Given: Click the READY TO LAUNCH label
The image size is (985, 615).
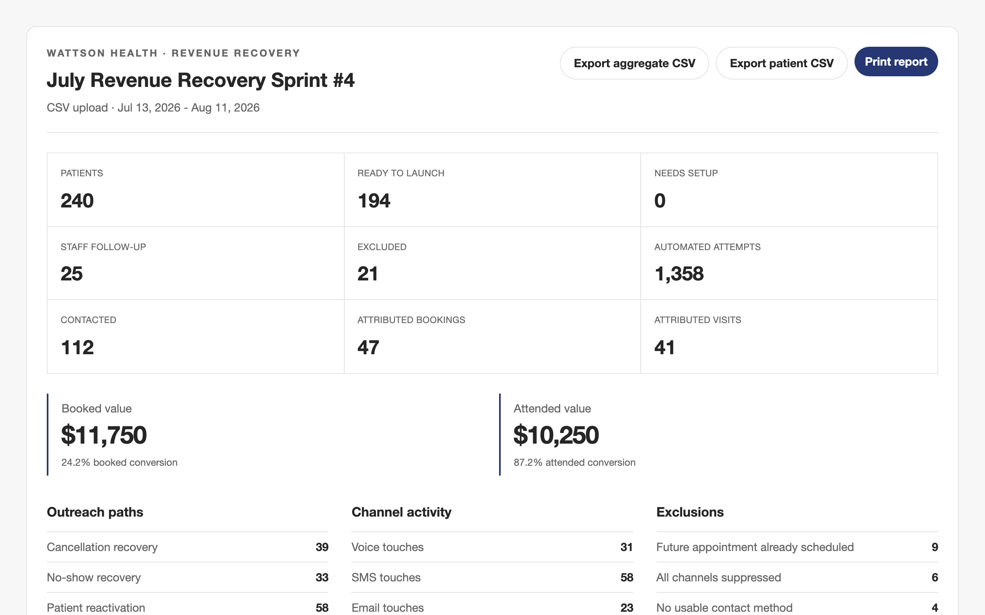Looking at the screenshot, I should pyautogui.click(x=401, y=173).
